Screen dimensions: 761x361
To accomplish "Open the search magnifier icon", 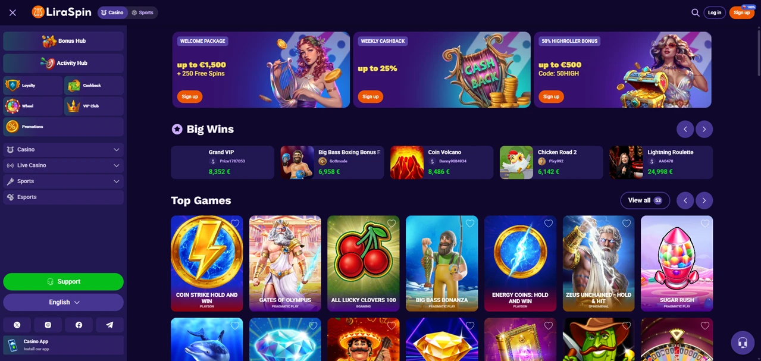I will pos(695,12).
